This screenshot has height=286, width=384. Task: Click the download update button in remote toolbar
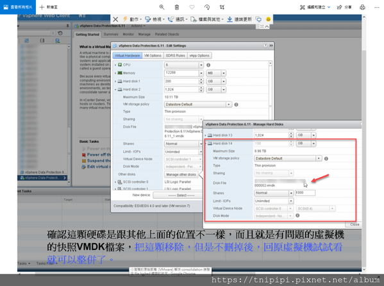pos(239,19)
